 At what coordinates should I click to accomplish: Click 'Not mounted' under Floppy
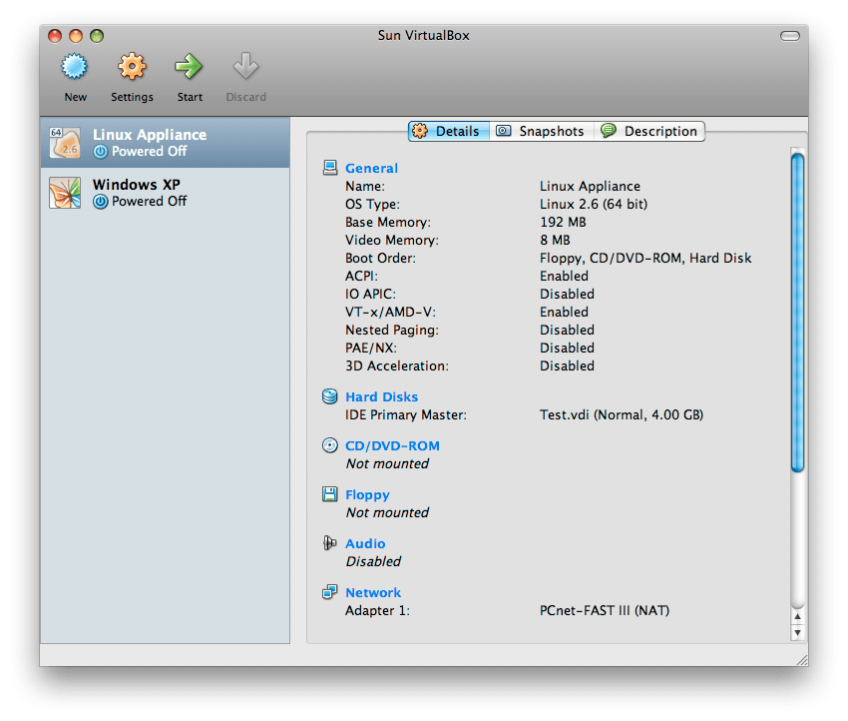[x=387, y=512]
